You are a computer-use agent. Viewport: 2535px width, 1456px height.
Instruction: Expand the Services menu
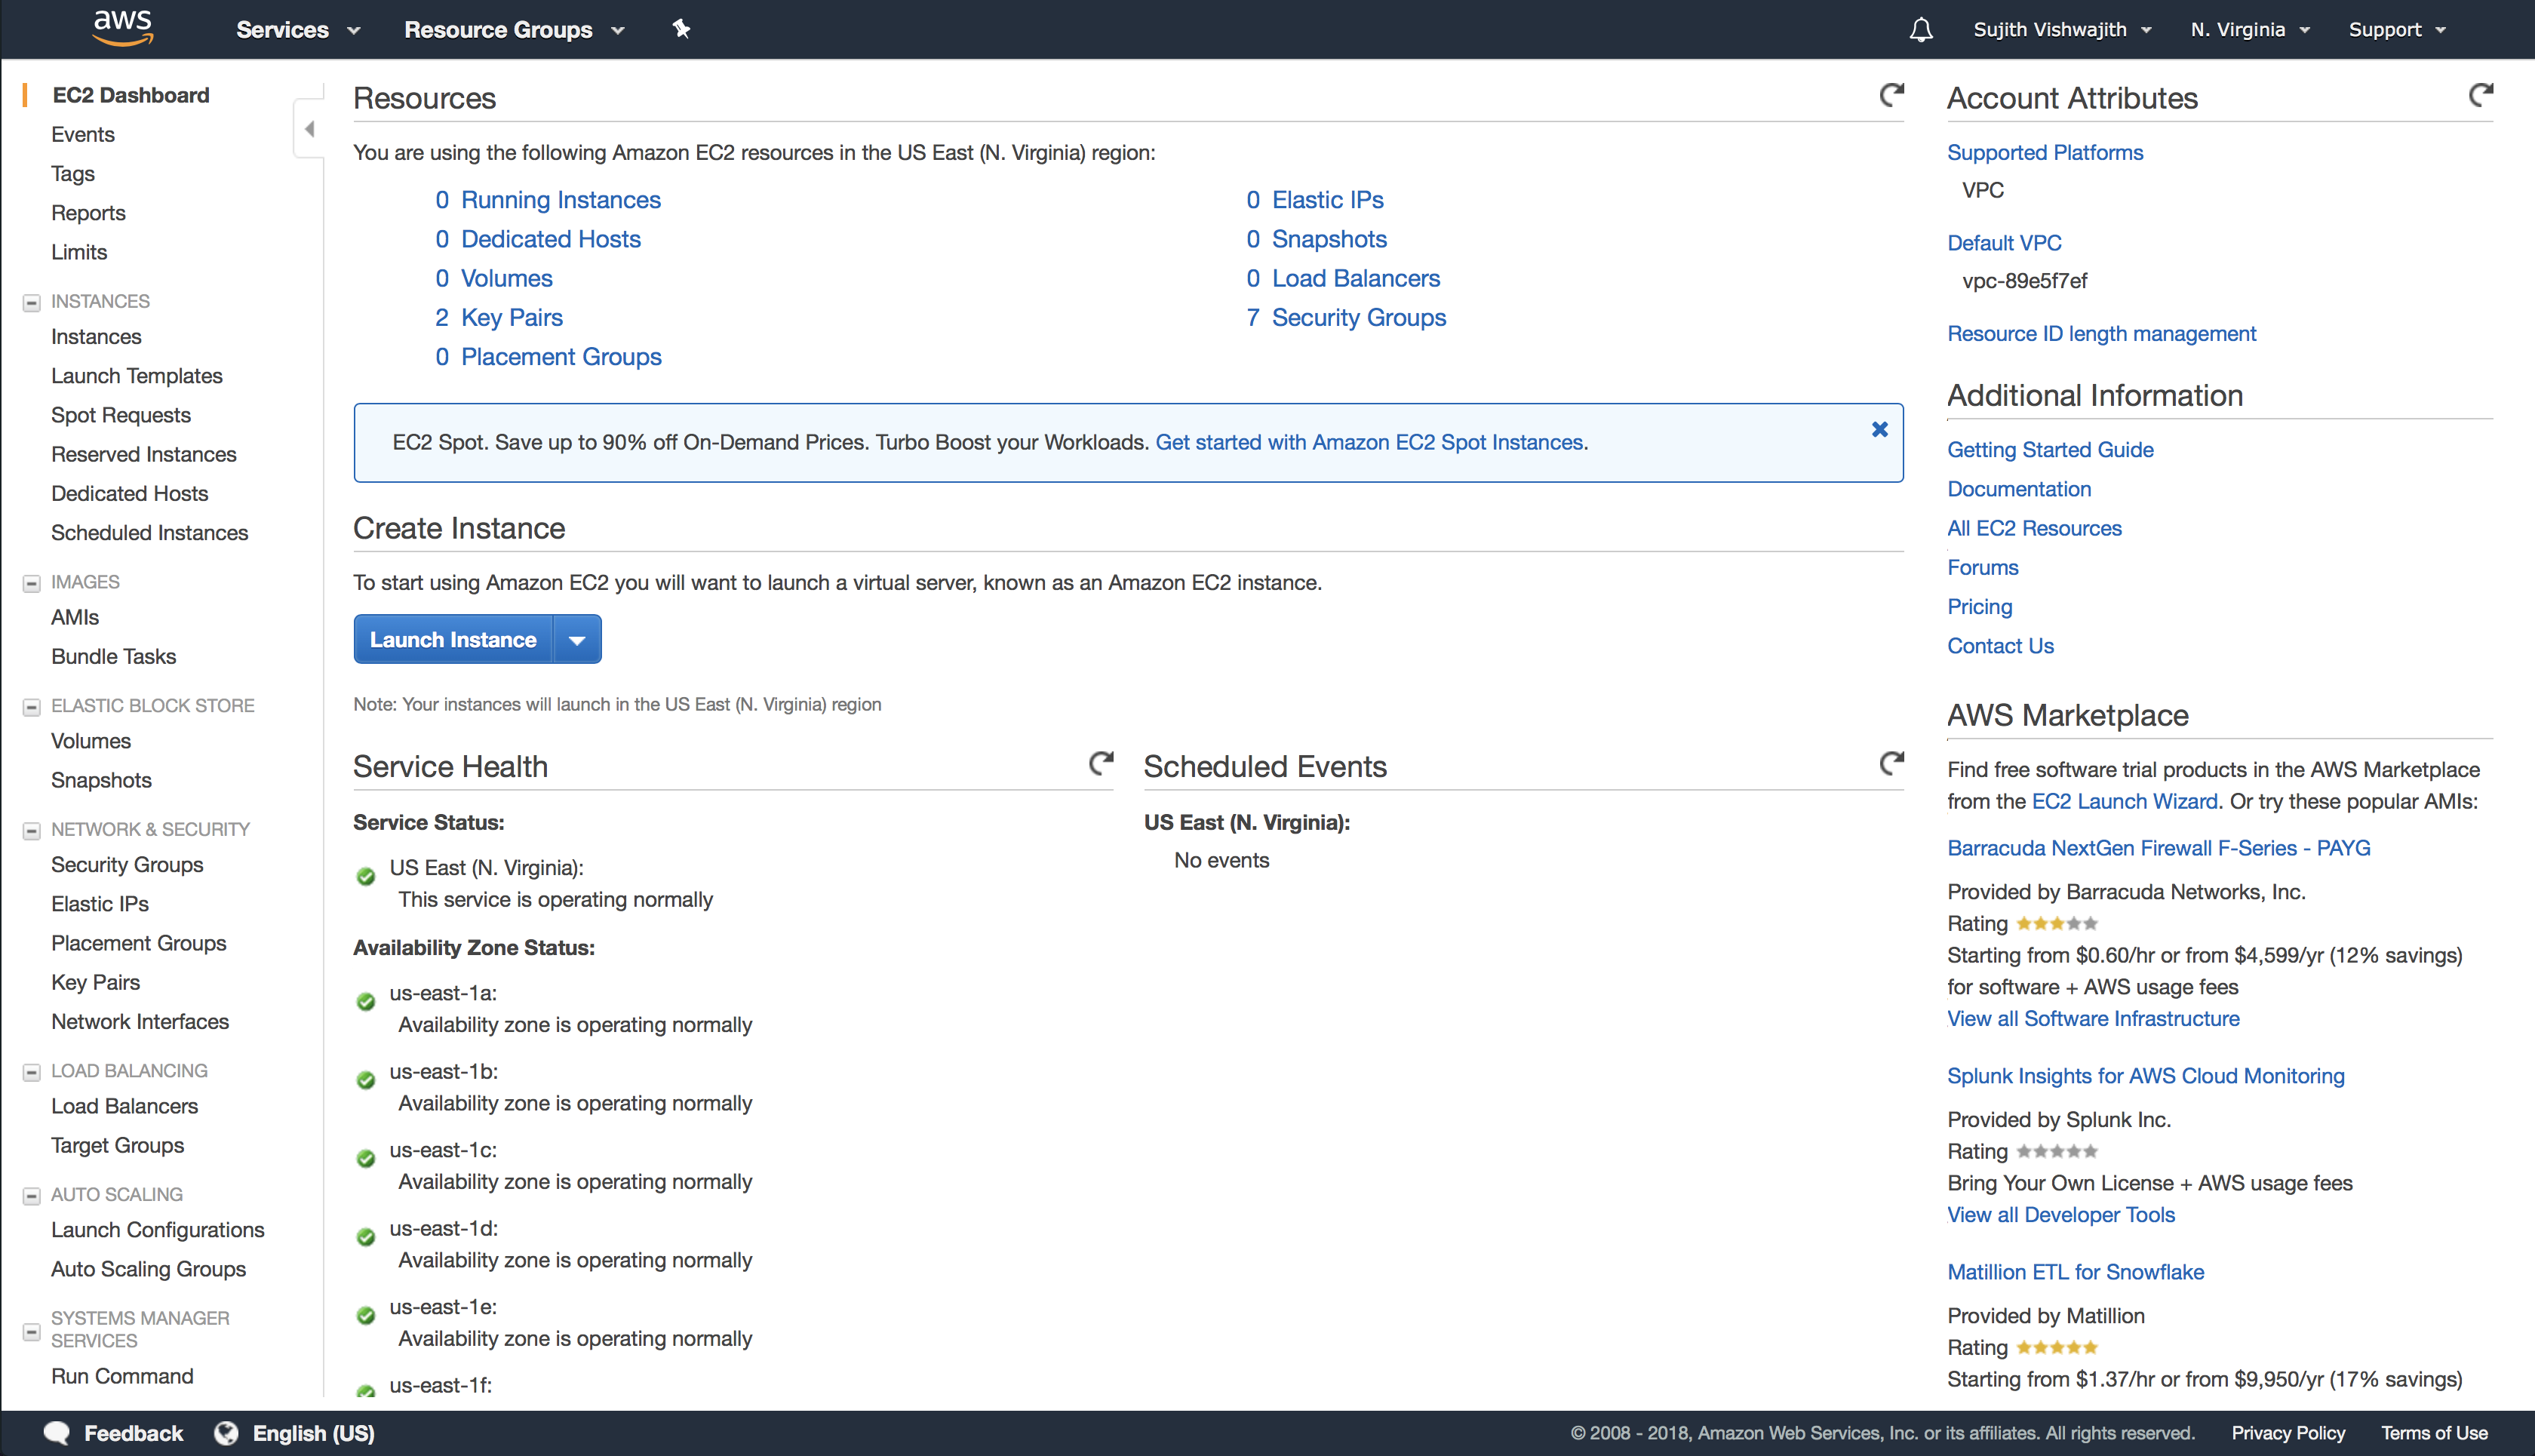[298, 30]
